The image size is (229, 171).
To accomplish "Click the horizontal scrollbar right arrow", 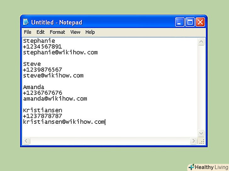I will pos(193,141).
